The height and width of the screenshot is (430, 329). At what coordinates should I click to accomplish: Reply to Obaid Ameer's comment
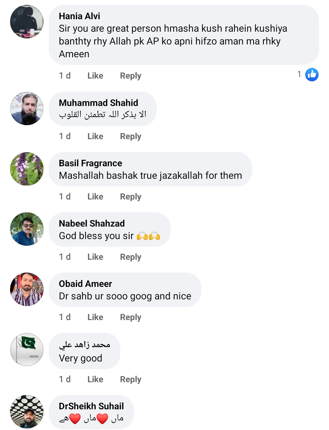coord(130,317)
